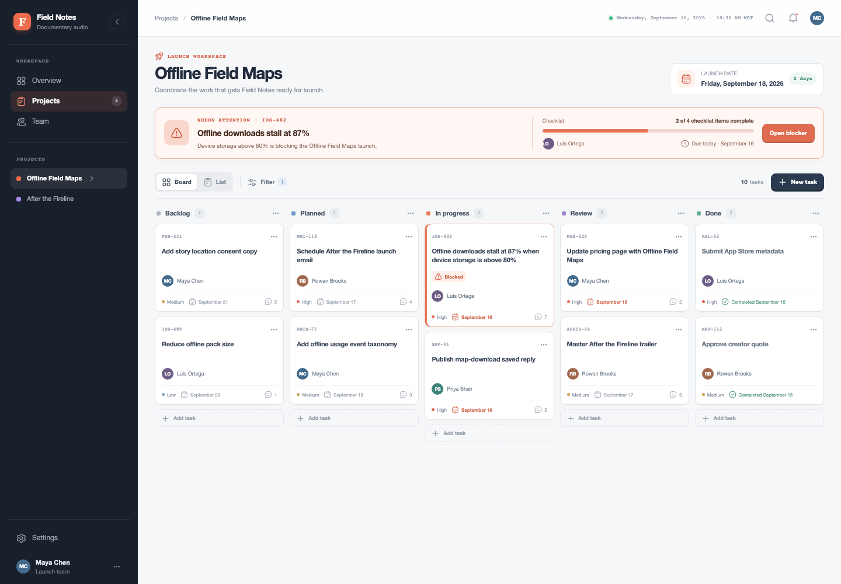Open AUDIO-64 card options menu
The image size is (841, 584).
[x=679, y=329]
